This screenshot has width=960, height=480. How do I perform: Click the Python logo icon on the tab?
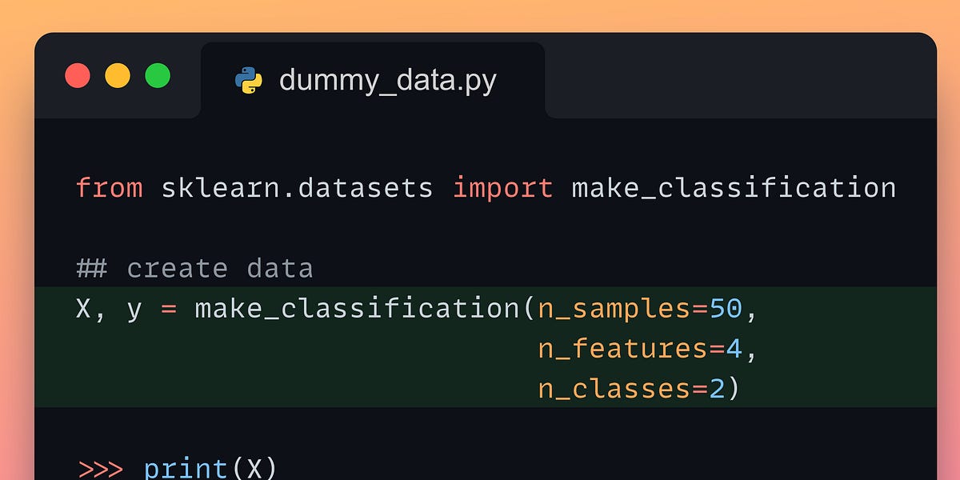click(249, 79)
